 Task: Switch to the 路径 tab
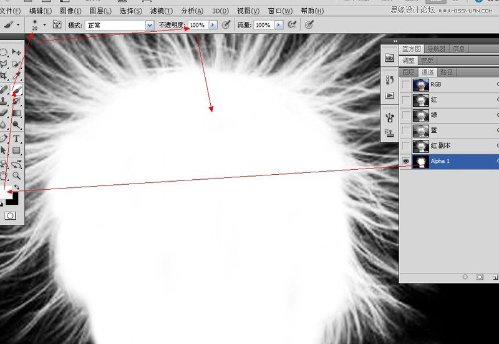[x=446, y=72]
